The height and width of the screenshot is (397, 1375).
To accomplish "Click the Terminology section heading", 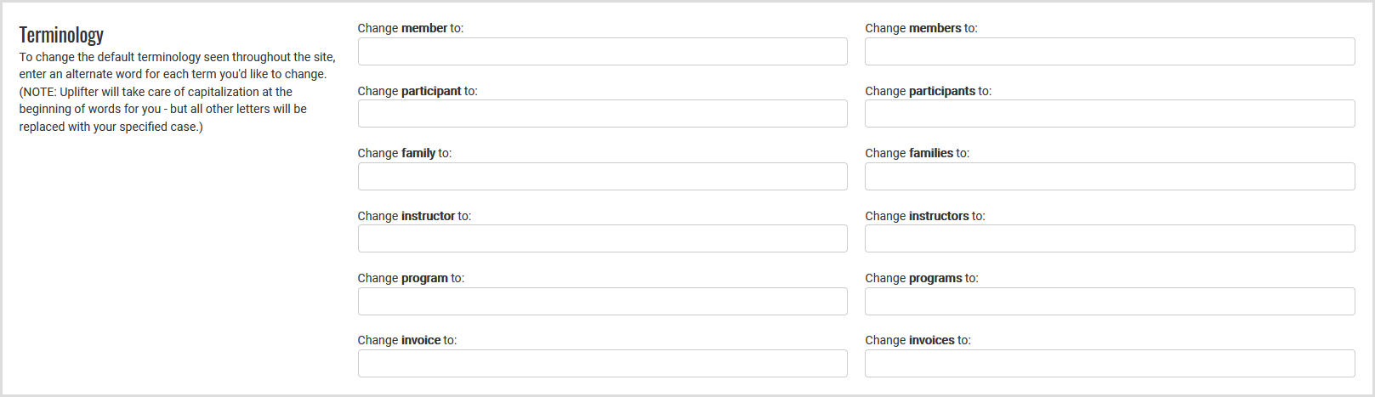I will (61, 35).
